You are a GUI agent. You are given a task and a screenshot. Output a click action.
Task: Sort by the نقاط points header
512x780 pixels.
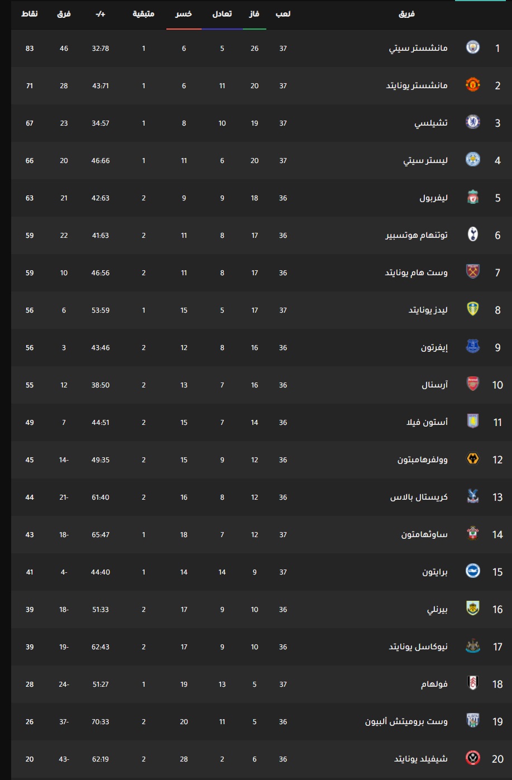[x=30, y=14]
